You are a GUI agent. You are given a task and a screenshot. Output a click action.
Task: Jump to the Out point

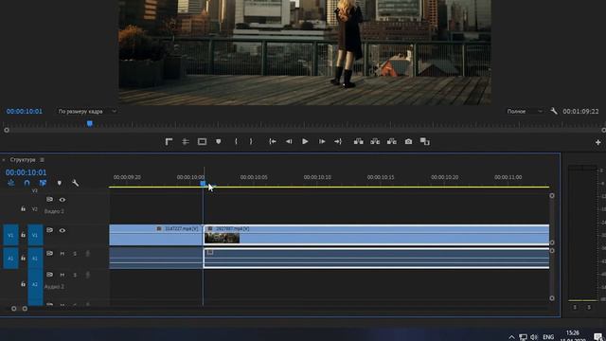pyautogui.click(x=338, y=142)
